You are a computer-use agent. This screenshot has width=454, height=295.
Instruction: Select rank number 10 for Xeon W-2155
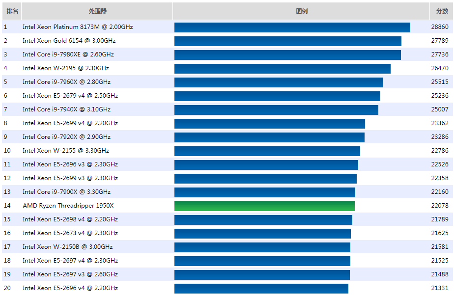coord(7,151)
